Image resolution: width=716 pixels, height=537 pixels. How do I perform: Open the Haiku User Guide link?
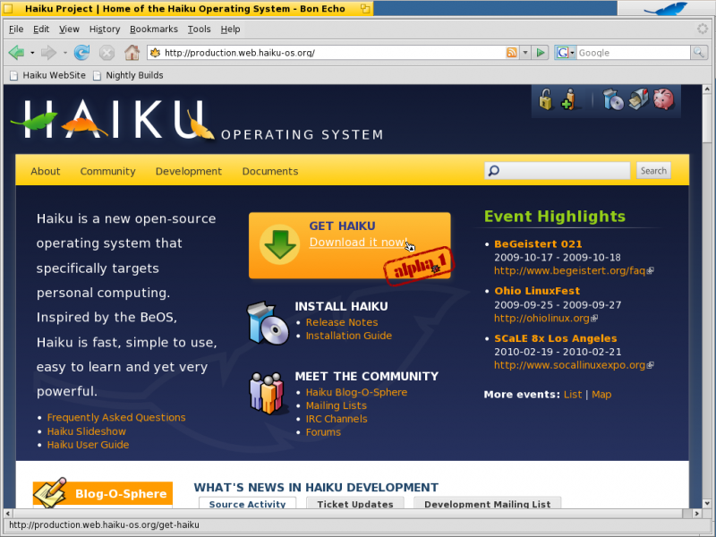88,445
